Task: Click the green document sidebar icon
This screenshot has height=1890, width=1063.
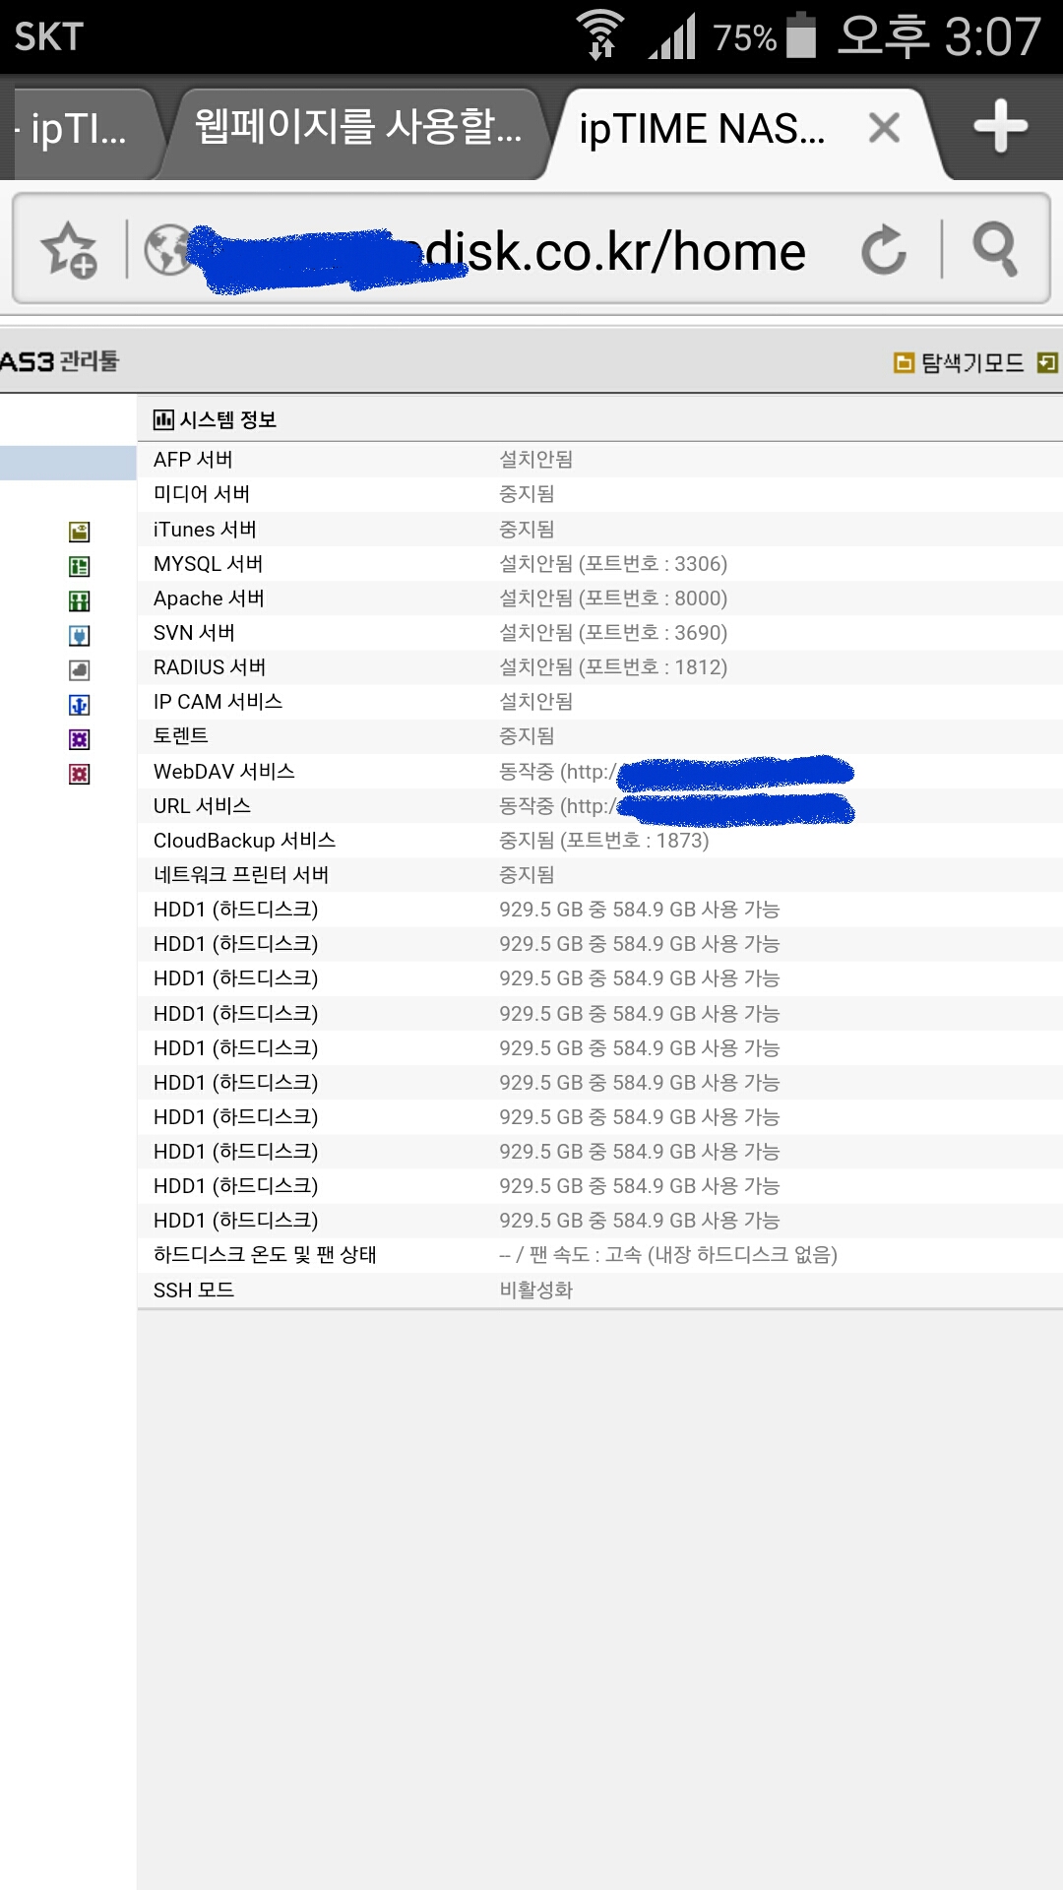Action: 80,567
